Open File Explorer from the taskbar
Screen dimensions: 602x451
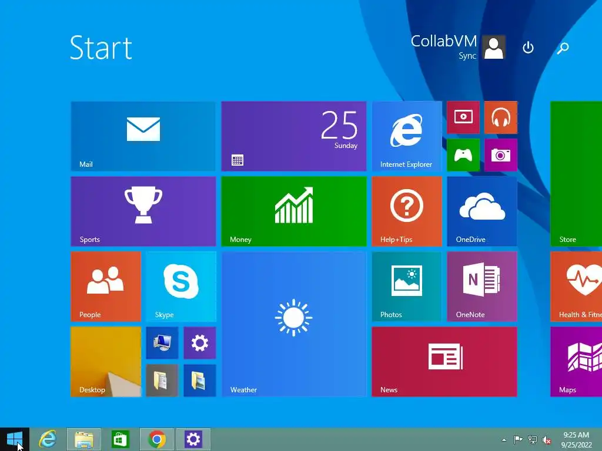(84, 439)
